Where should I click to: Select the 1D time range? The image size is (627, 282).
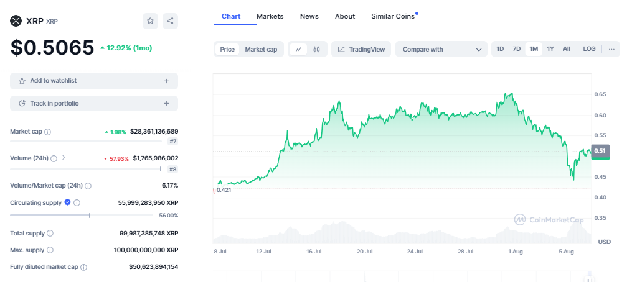(500, 49)
